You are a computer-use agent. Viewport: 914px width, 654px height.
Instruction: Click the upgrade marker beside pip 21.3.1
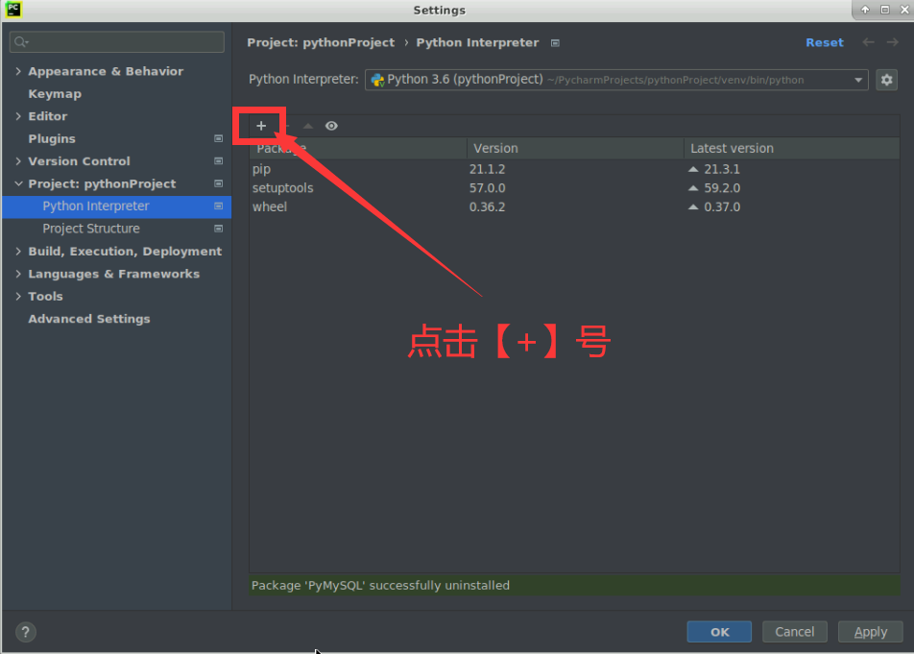(x=696, y=168)
